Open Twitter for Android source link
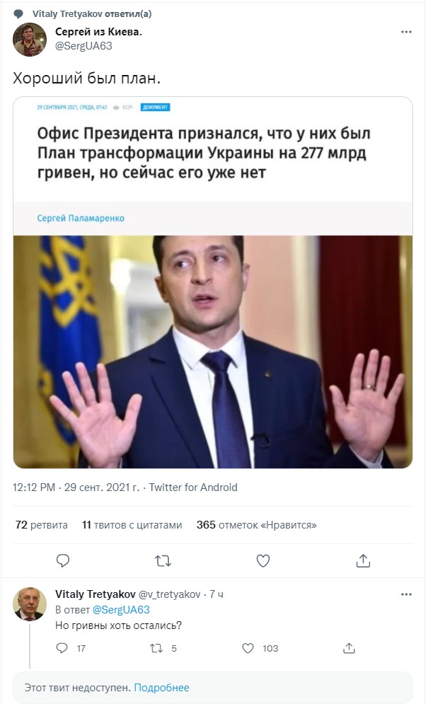The image size is (428, 704). 193,487
